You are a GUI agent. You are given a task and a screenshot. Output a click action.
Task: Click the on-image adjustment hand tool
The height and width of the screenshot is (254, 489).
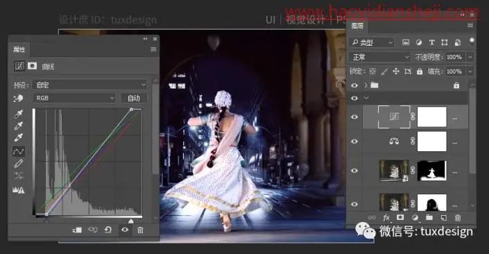18,99
